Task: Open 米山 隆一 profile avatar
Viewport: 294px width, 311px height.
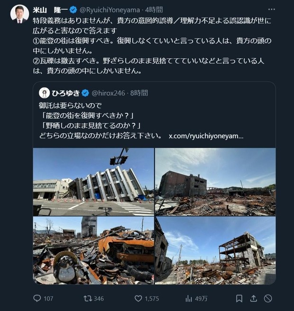Action: click(x=19, y=14)
